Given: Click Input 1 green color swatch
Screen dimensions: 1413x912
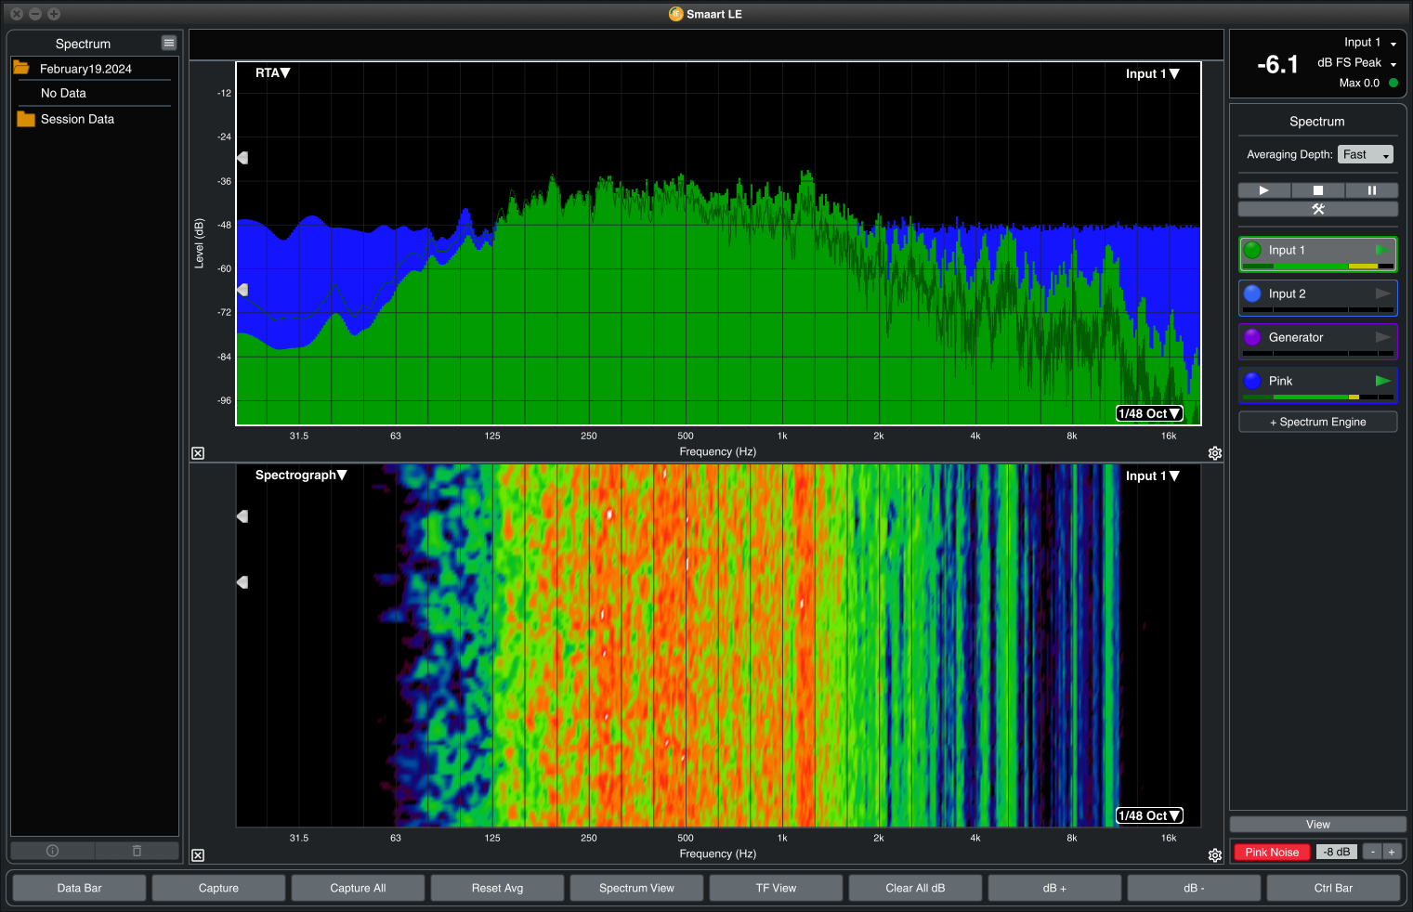Looking at the screenshot, I should pos(1252,250).
